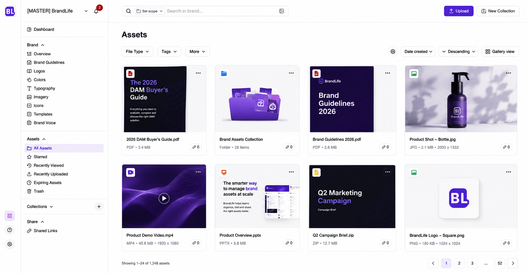Screen dimensions: 529x273
Task: Switch view using Gallery view button
Action: [500, 52]
